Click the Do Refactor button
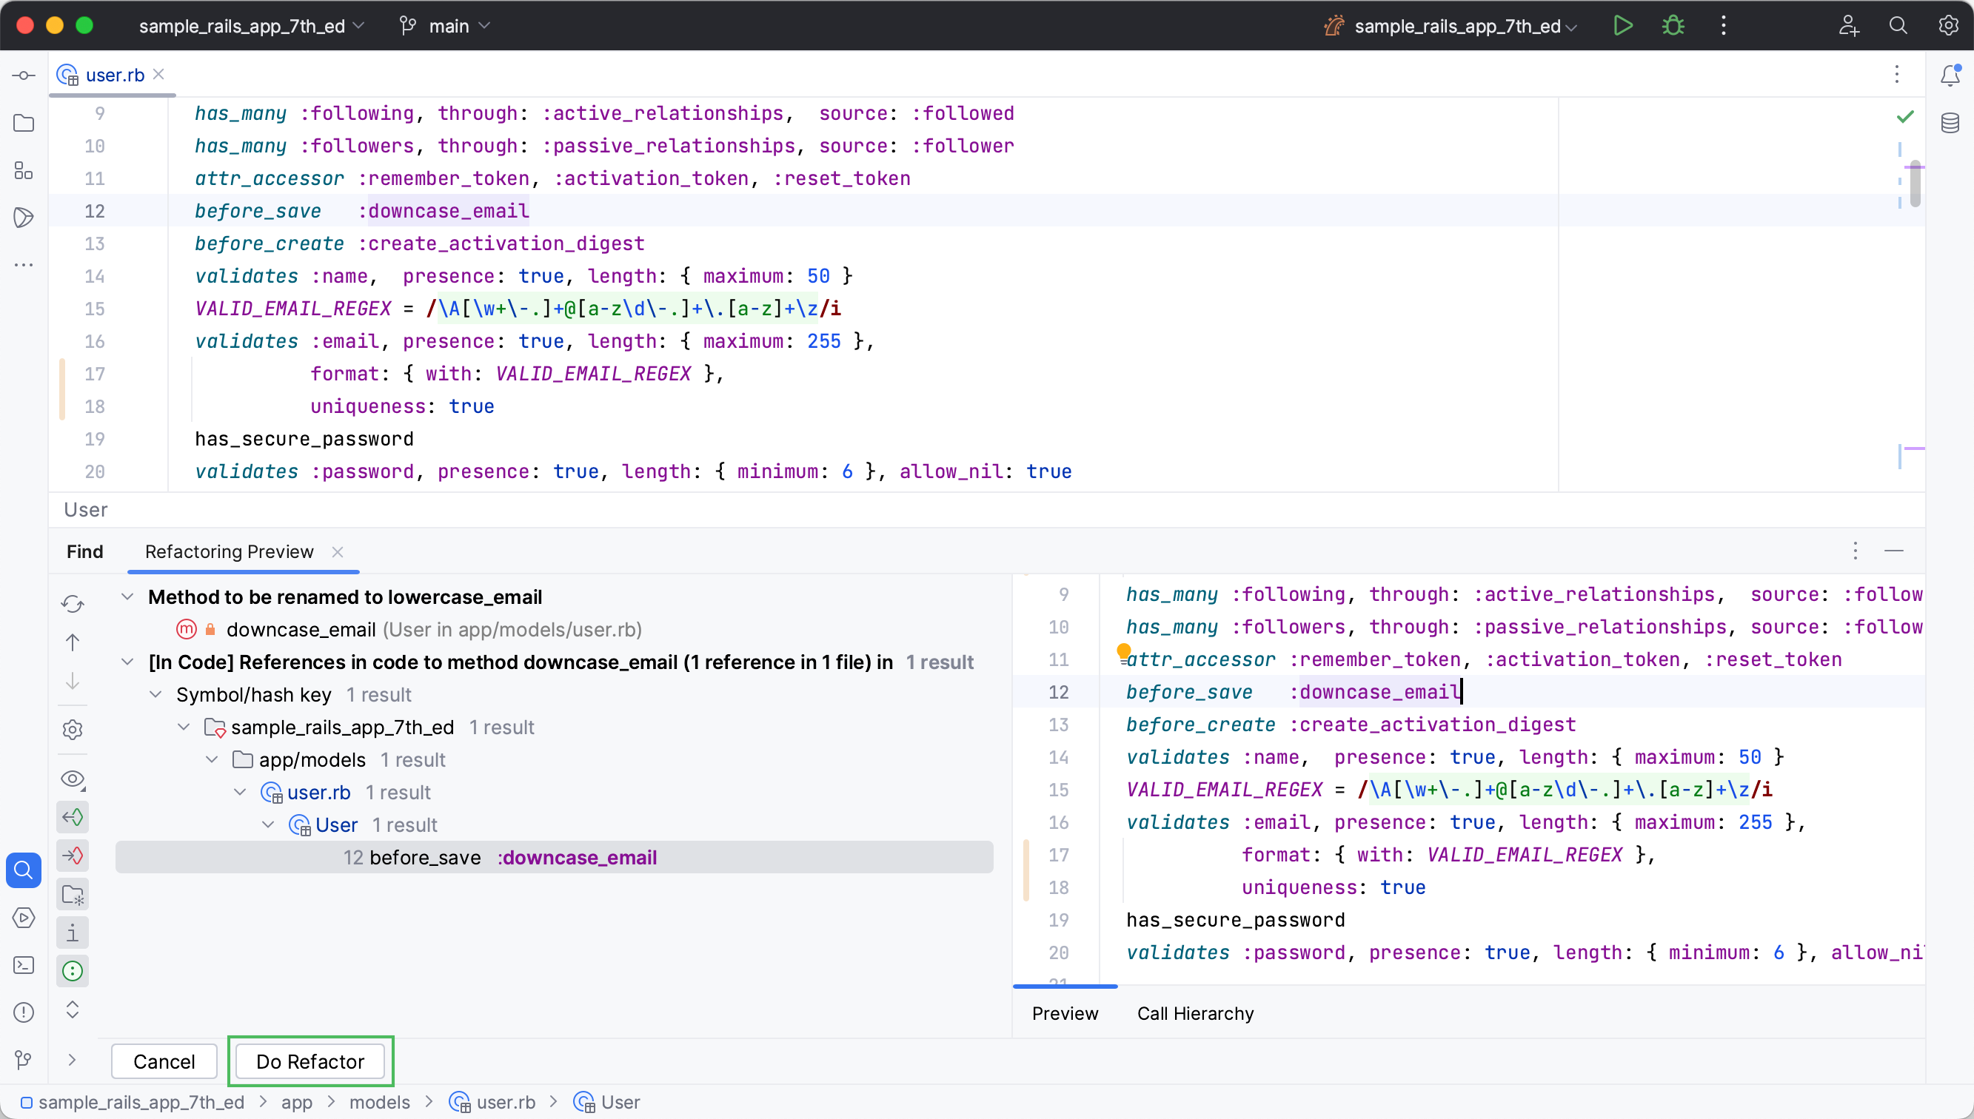 (310, 1061)
